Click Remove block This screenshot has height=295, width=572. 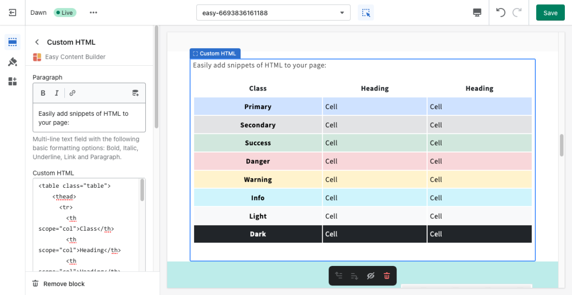tap(59, 284)
